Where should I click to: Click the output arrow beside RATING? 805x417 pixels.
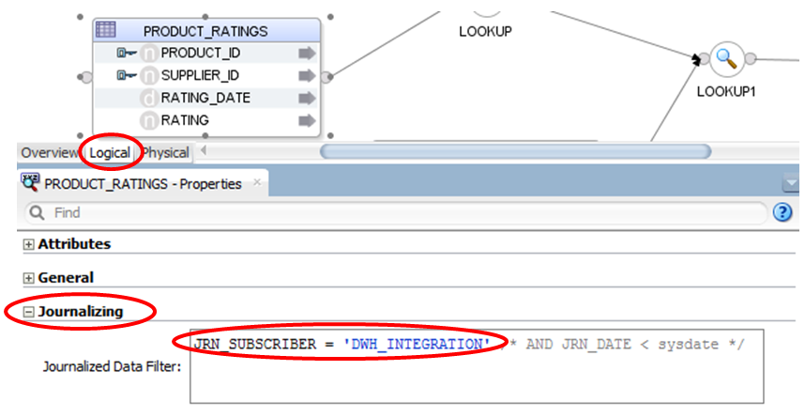(x=307, y=120)
